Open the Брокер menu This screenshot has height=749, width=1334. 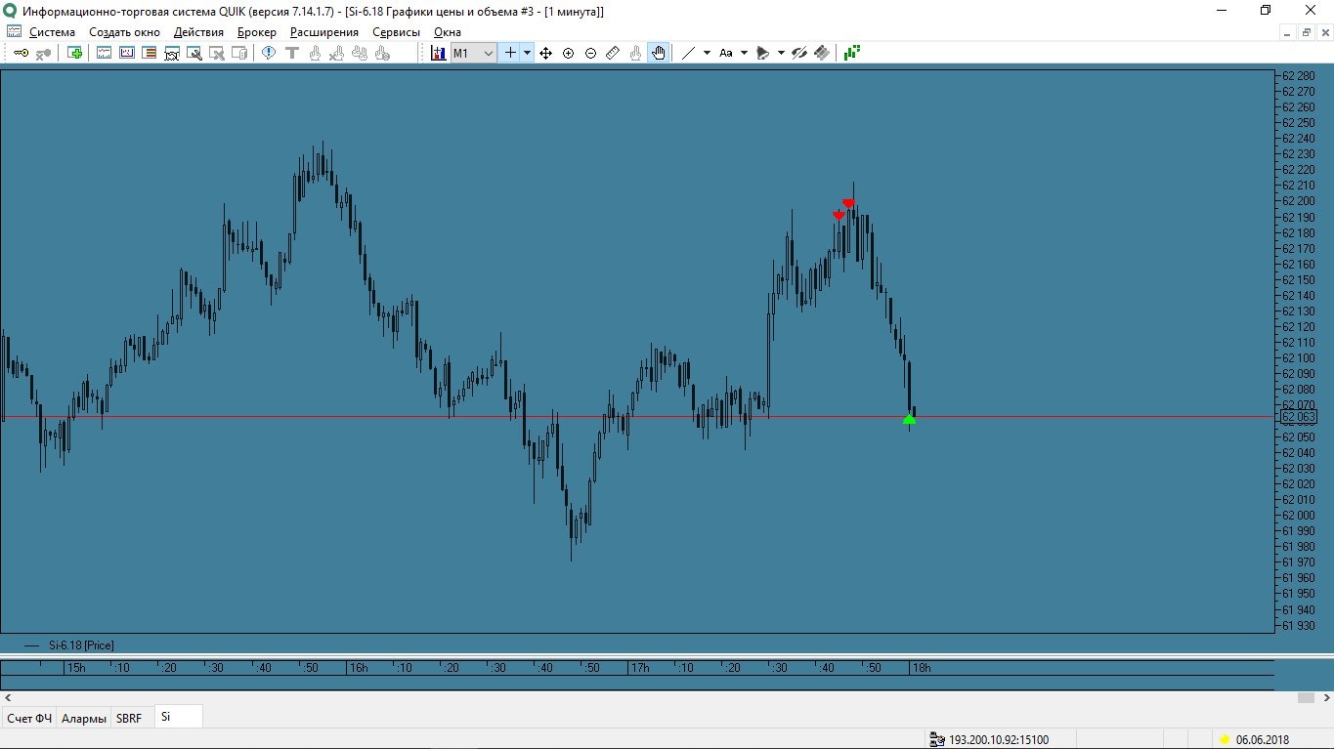[256, 32]
